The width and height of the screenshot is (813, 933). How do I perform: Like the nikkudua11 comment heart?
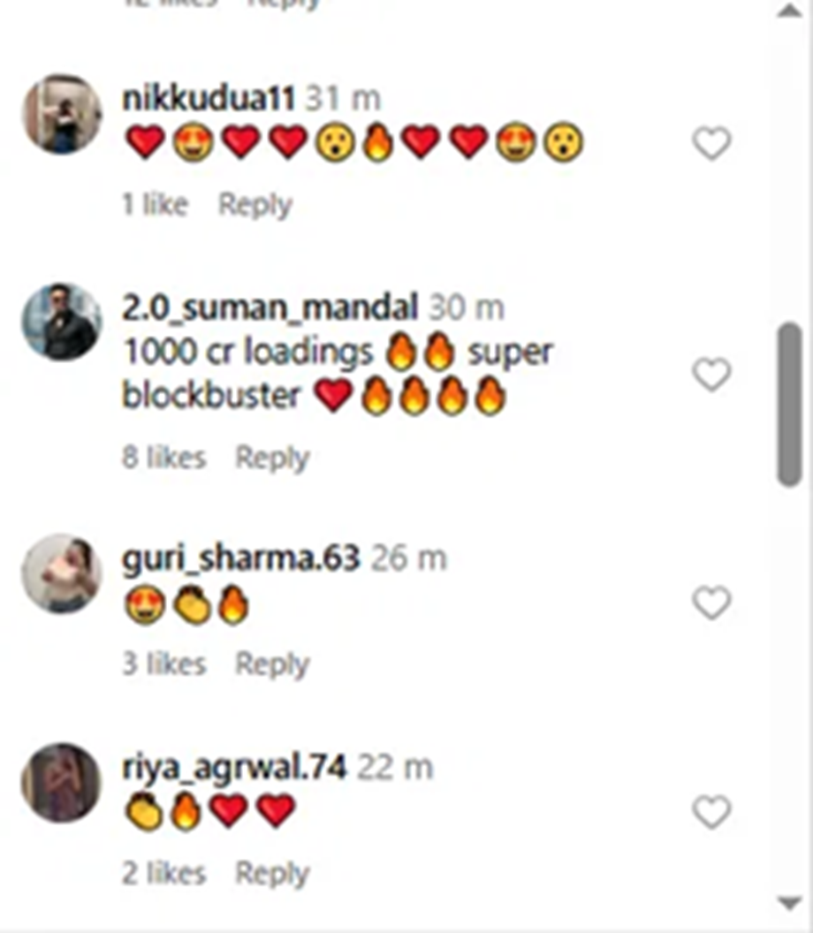tap(711, 144)
